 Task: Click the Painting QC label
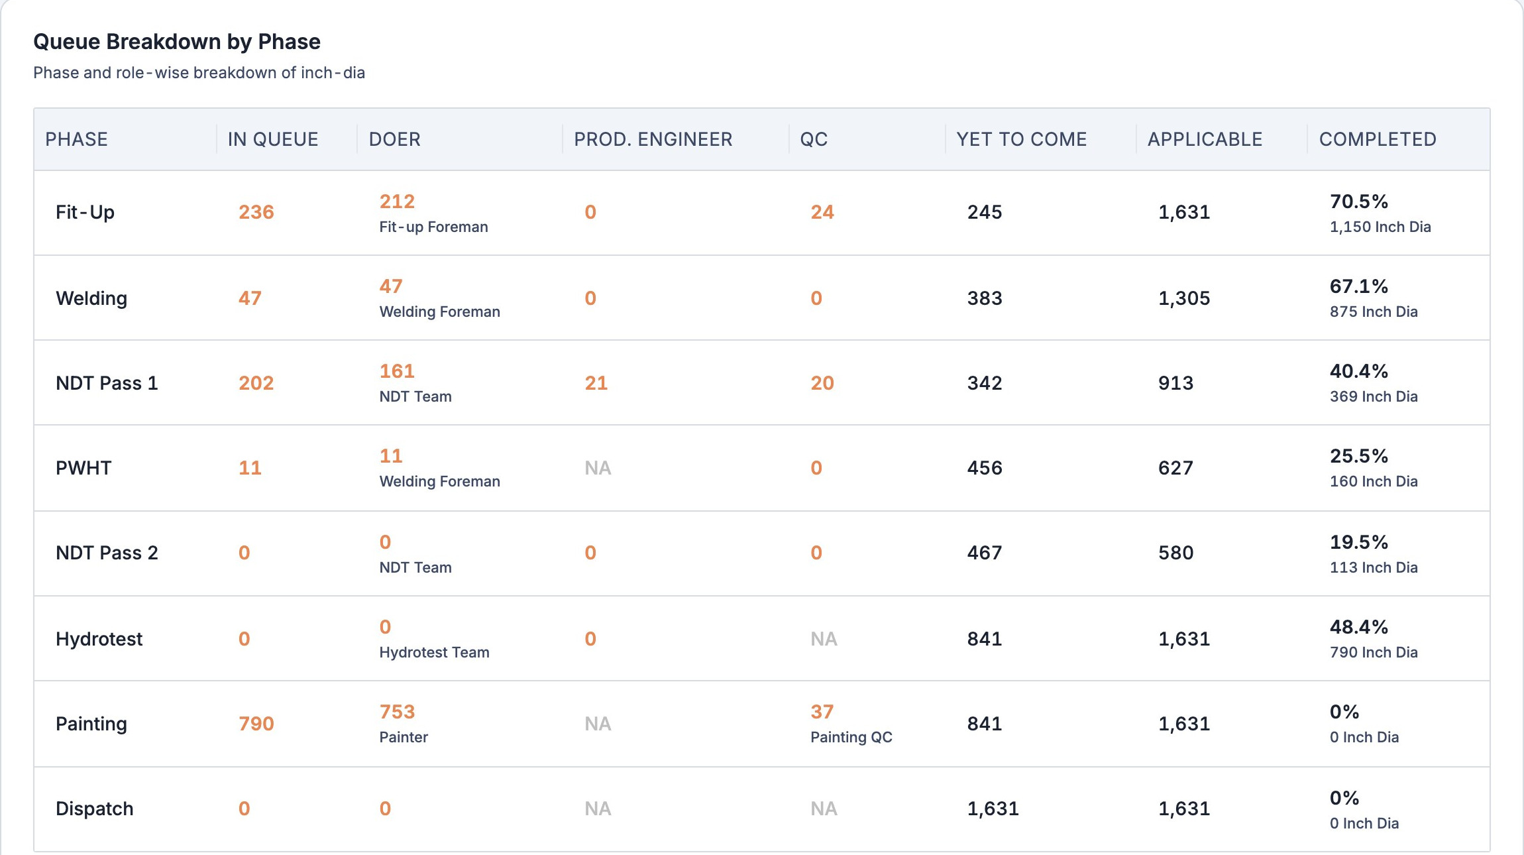pos(851,737)
